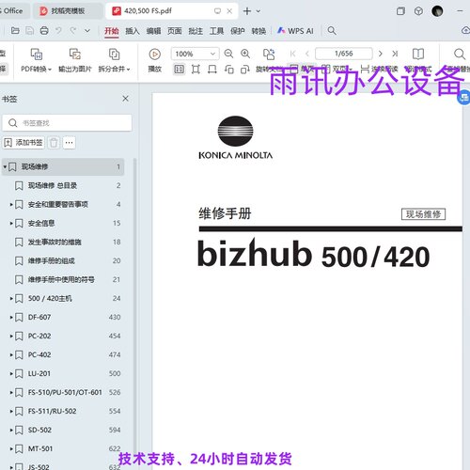Viewport: 470px width, 470px height.
Task: Go to previous page arrow
Action: [307, 54]
